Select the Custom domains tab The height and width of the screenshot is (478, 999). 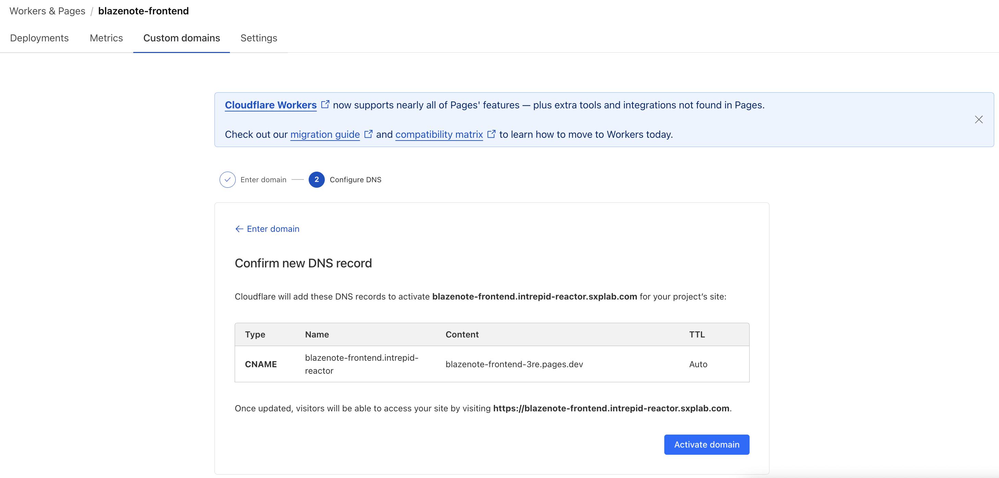coord(182,38)
